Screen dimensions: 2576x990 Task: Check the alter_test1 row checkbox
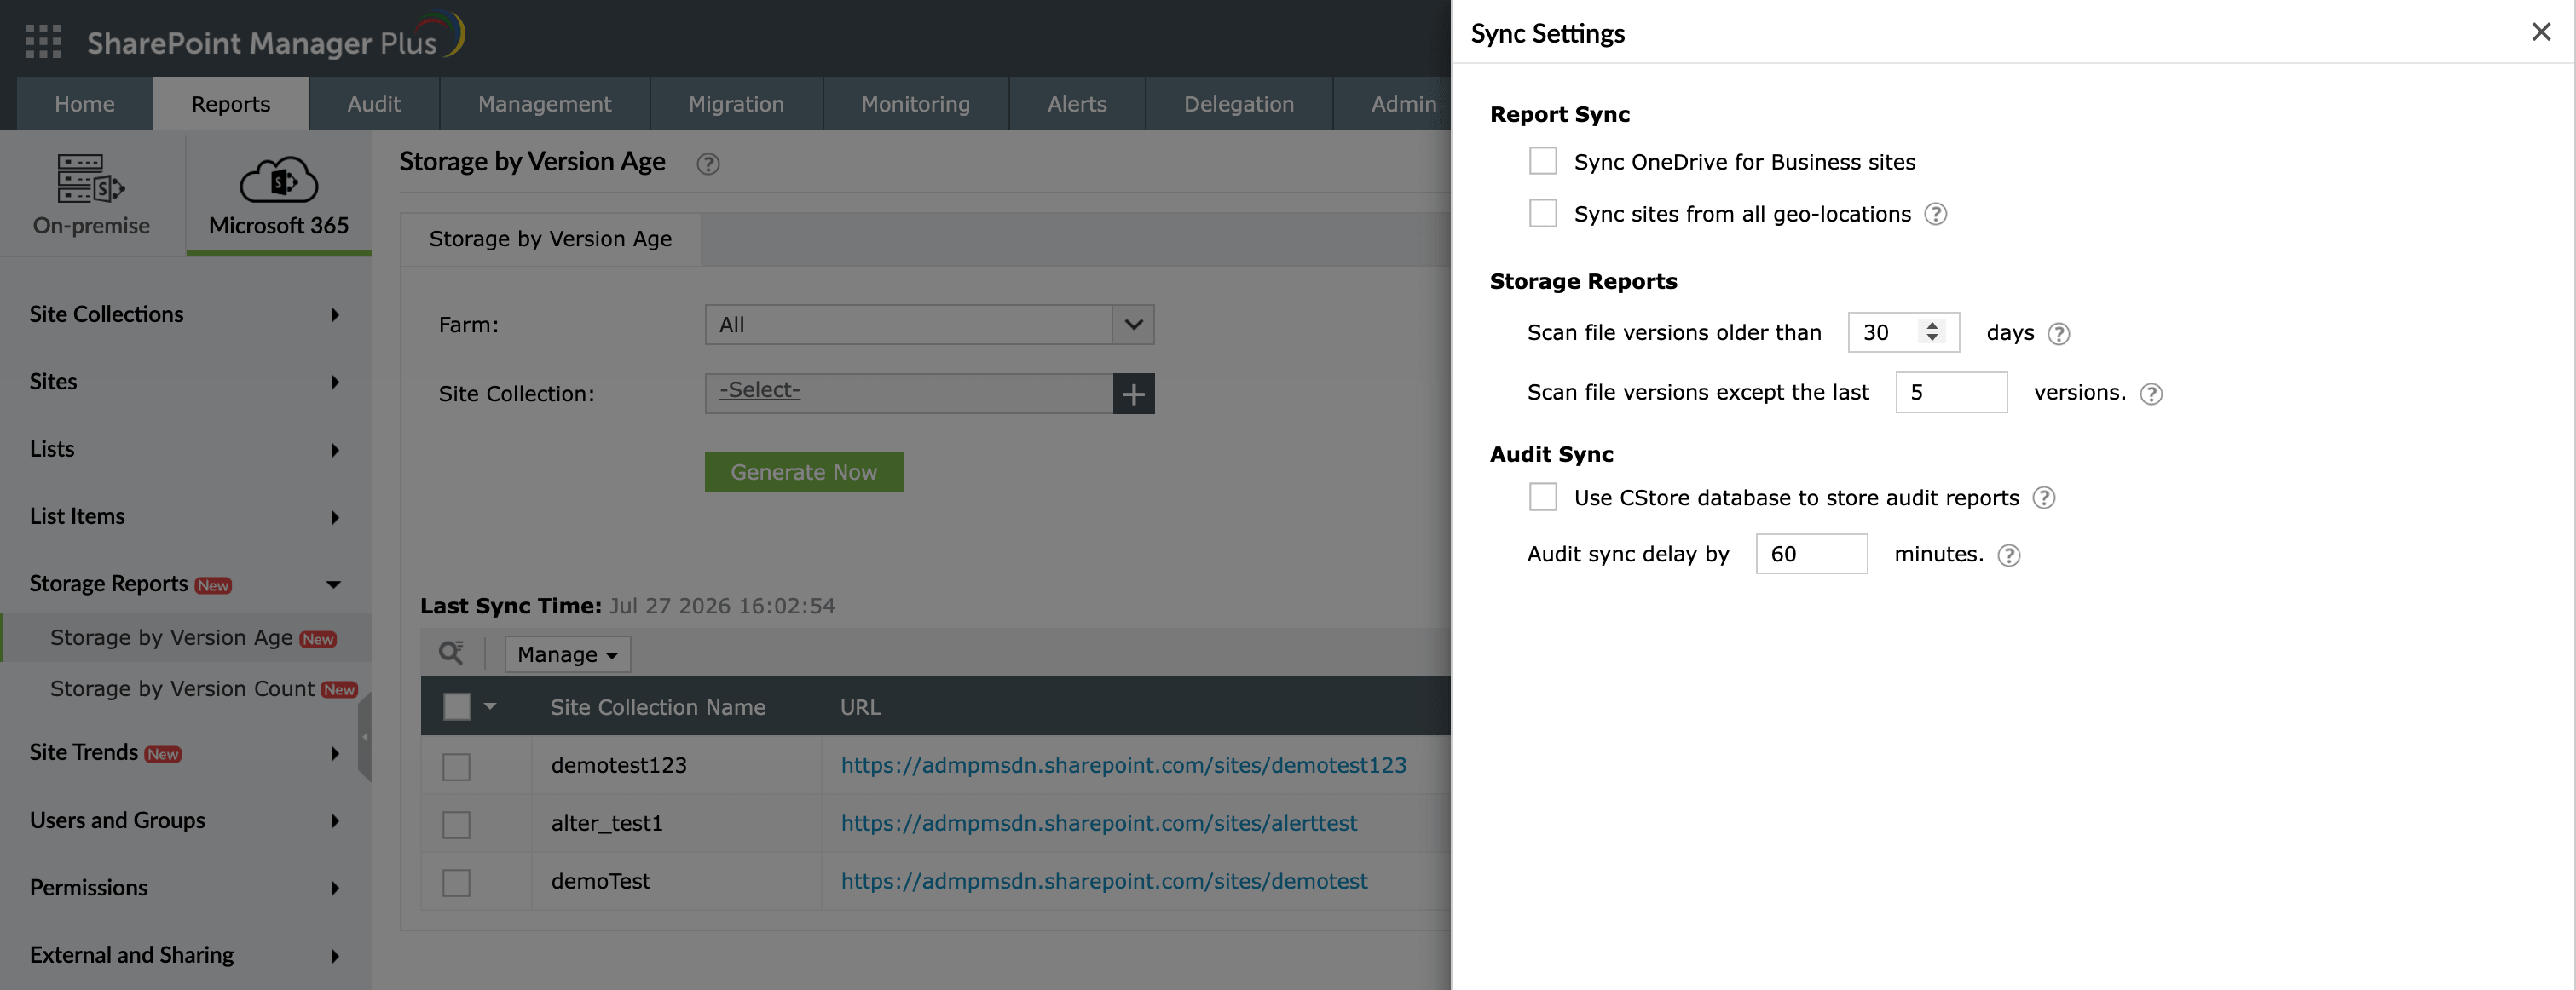pyautogui.click(x=456, y=824)
